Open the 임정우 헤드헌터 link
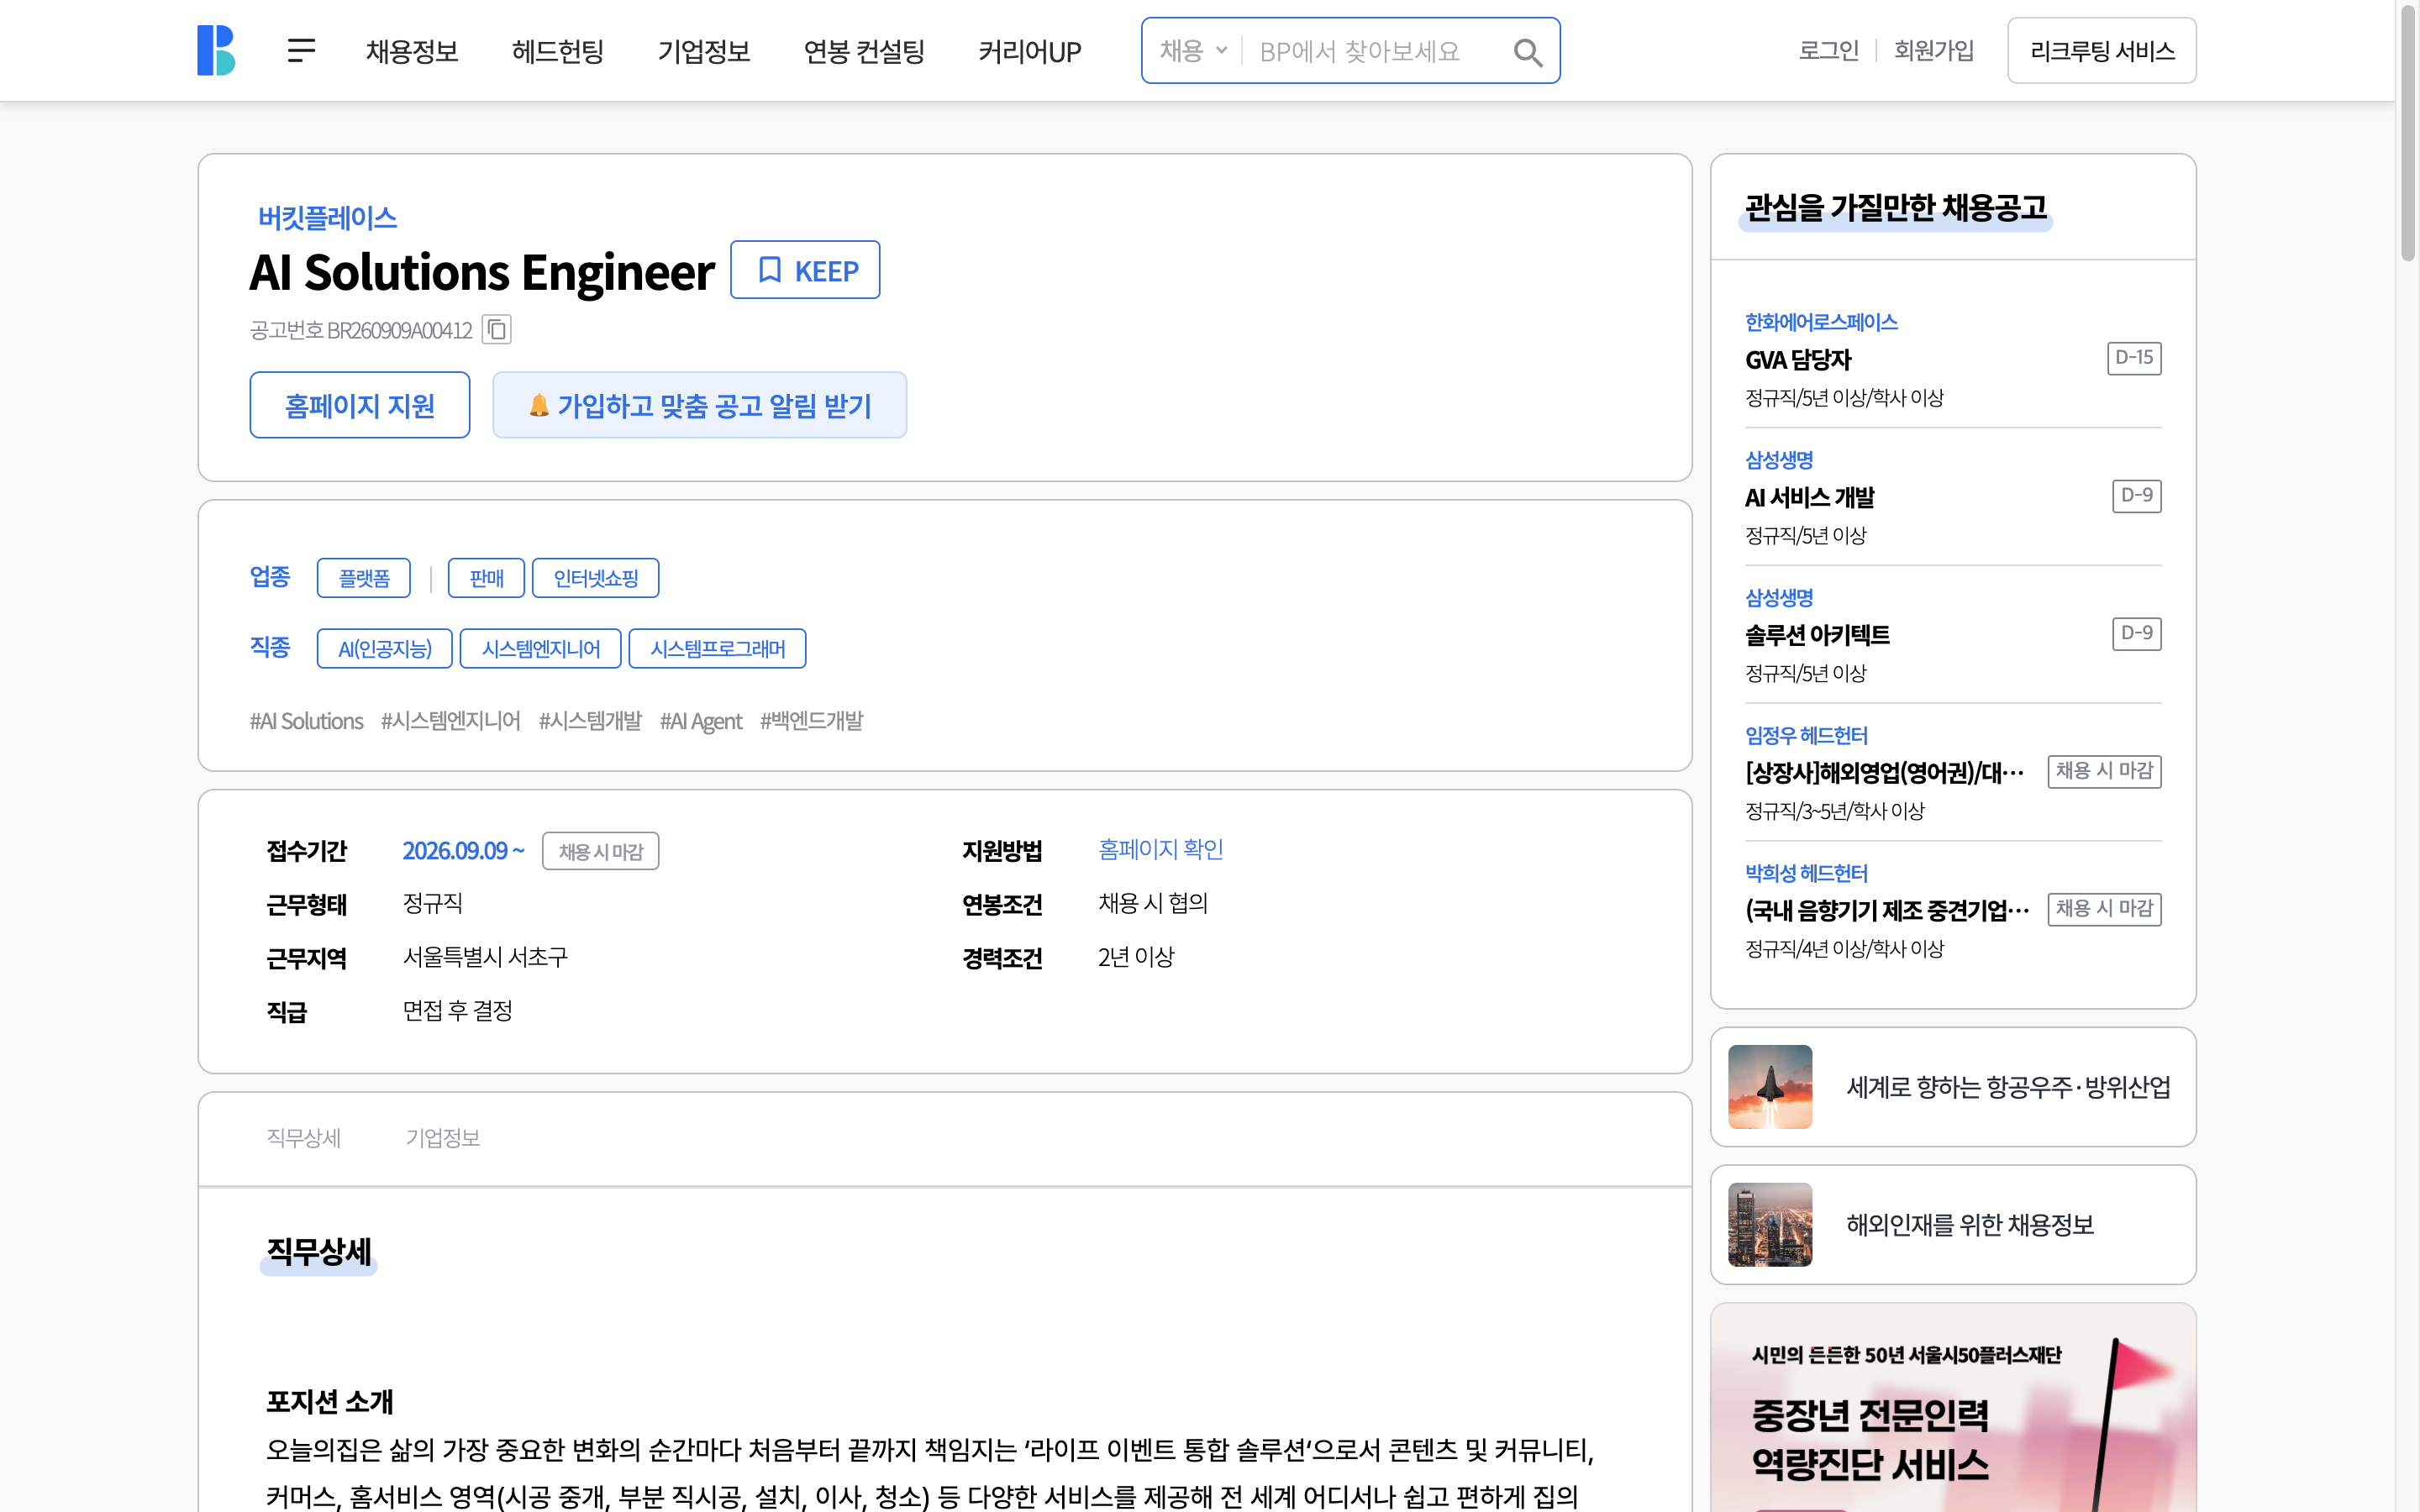Screen dimensions: 2420x1512 tap(1806, 735)
